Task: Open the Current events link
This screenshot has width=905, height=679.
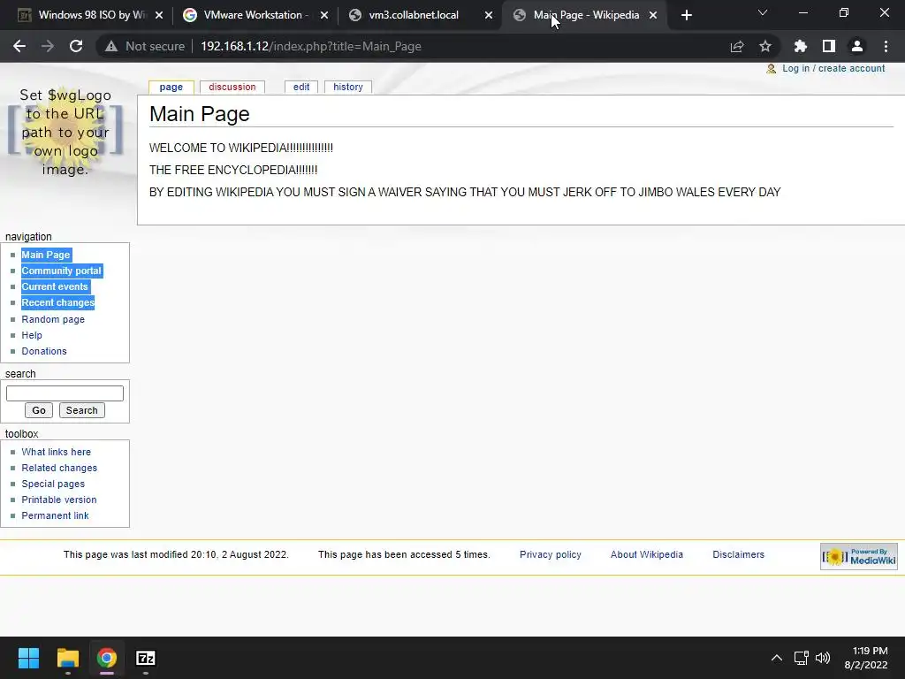Action: 55,286
